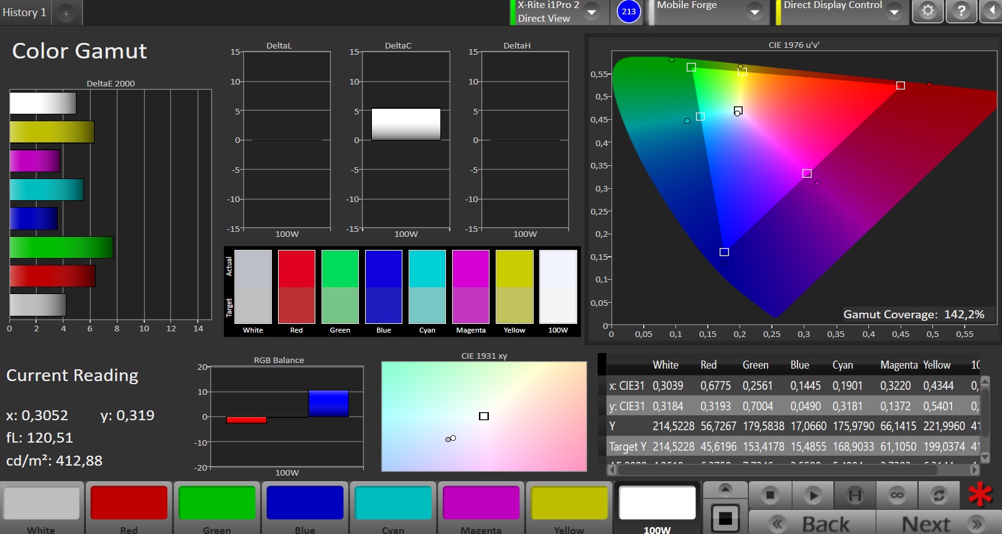Screen dimensions: 1002x534
Task: Click the Target Y row label
Action: click(628, 446)
